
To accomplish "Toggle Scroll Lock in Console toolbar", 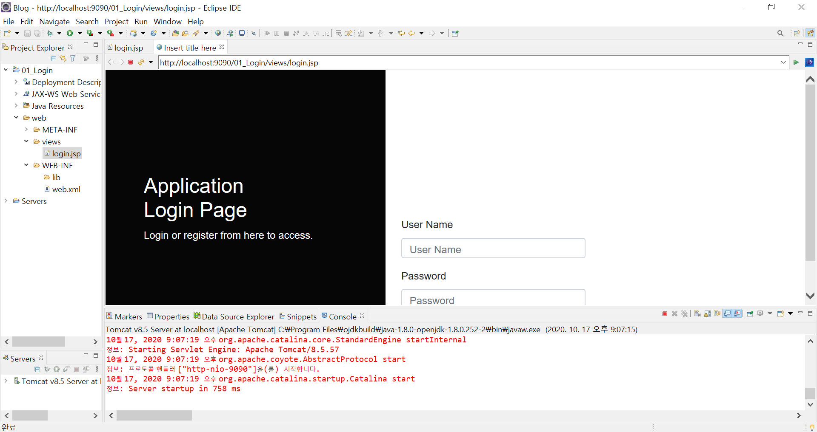I will tap(707, 314).
